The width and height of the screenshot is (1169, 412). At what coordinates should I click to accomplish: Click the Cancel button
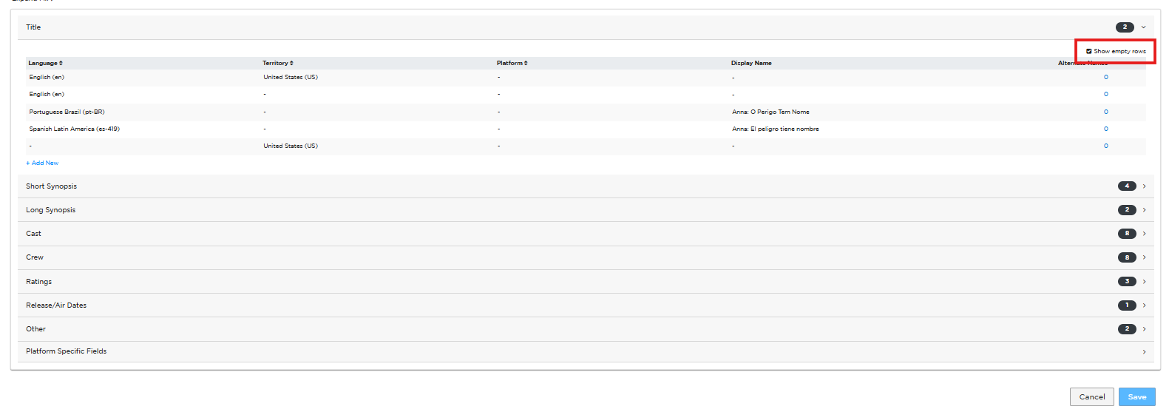(x=1092, y=397)
